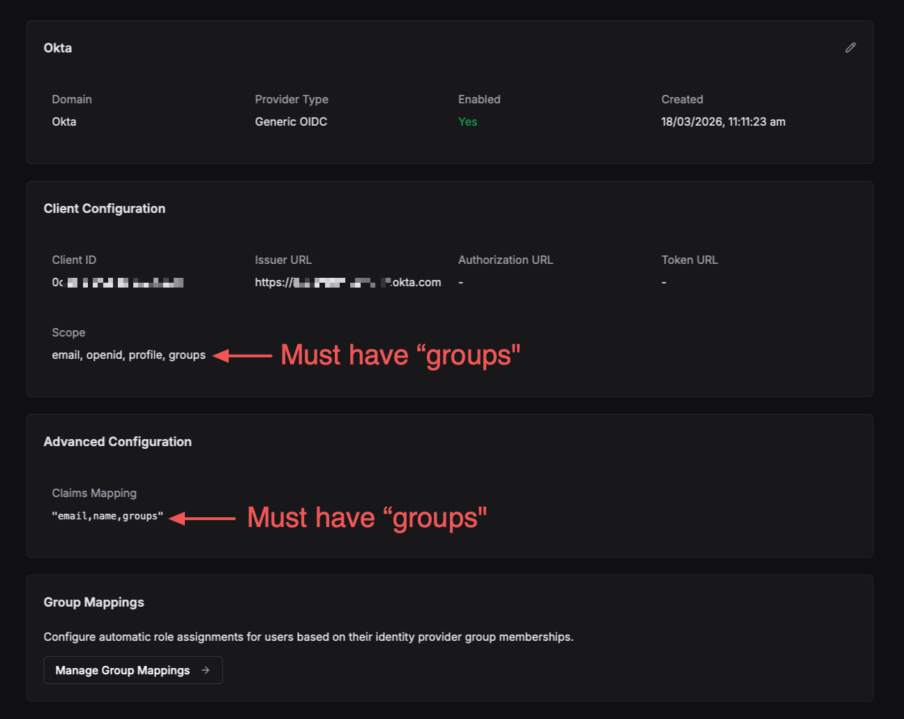Select the Enabled field label
Viewport: 904px width, 719px height.
(479, 99)
